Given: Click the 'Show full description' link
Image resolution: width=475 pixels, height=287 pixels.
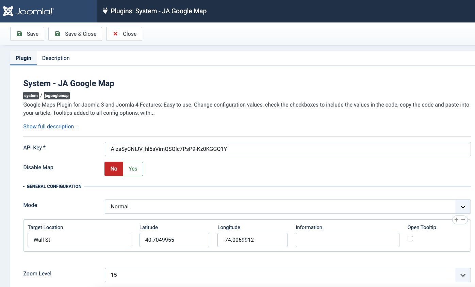Looking at the screenshot, I should pyautogui.click(x=51, y=127).
